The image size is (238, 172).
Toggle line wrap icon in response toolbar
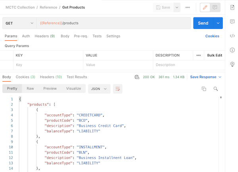click(117, 89)
